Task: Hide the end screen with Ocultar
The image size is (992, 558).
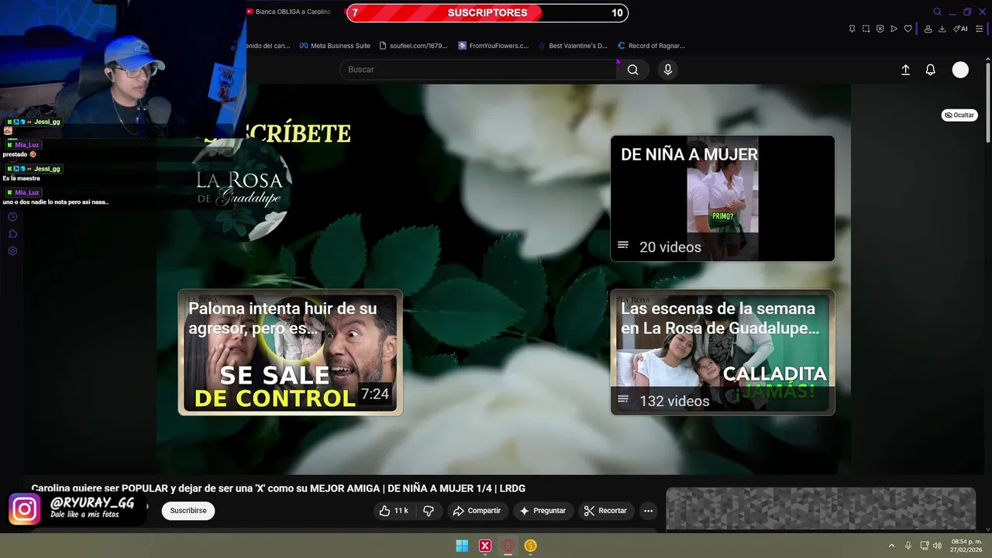Action: point(959,115)
